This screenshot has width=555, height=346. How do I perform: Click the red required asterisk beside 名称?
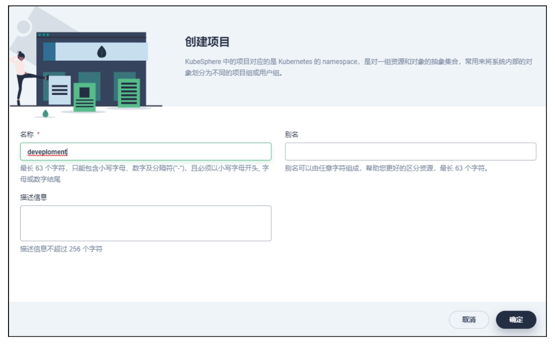click(x=38, y=134)
